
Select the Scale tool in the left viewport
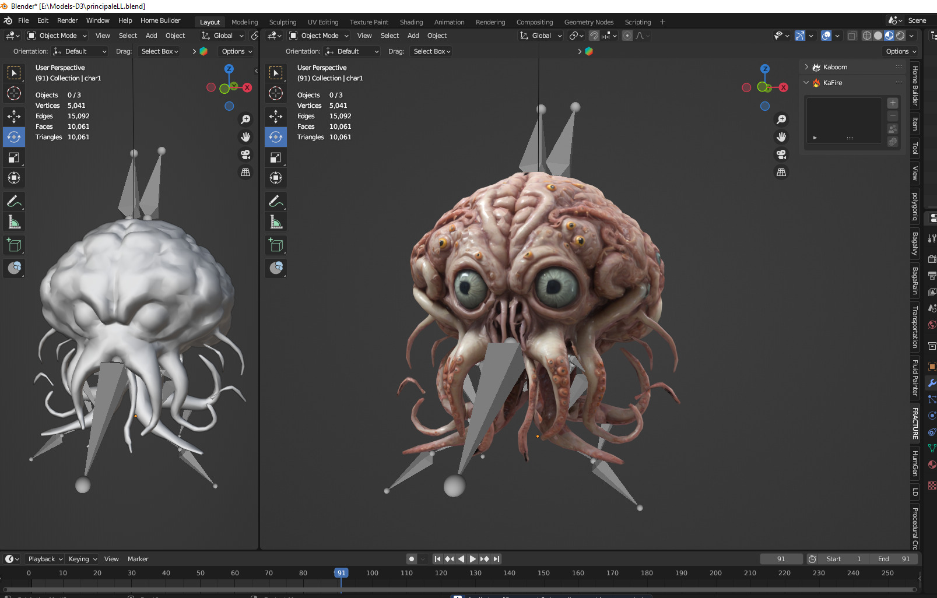[x=14, y=157]
